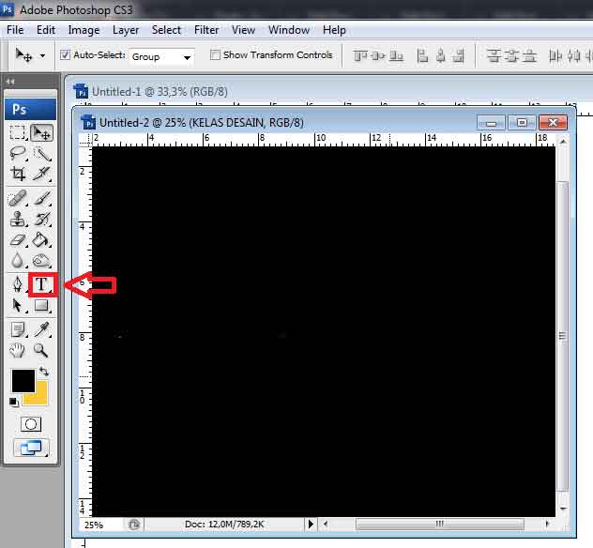Select the Lasso tool
The image size is (593, 548).
pyautogui.click(x=18, y=153)
